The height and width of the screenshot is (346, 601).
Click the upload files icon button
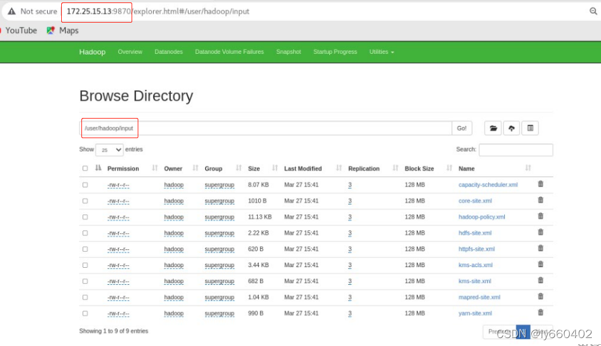511,128
